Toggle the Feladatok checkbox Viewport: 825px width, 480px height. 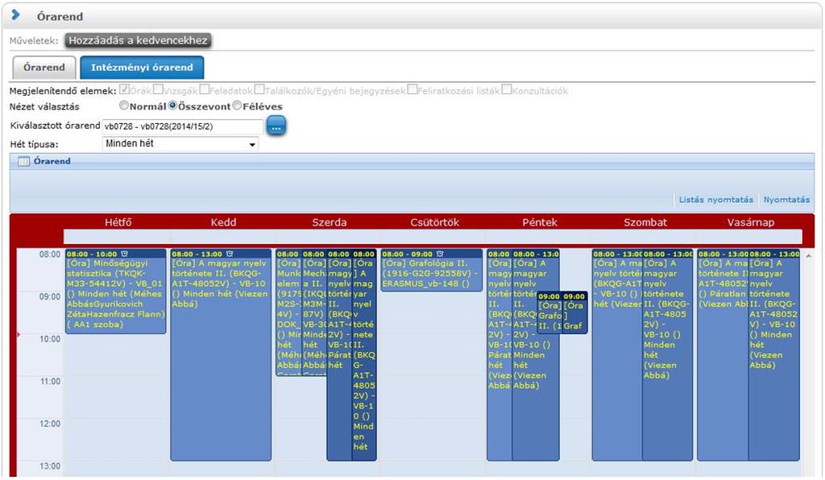[204, 89]
